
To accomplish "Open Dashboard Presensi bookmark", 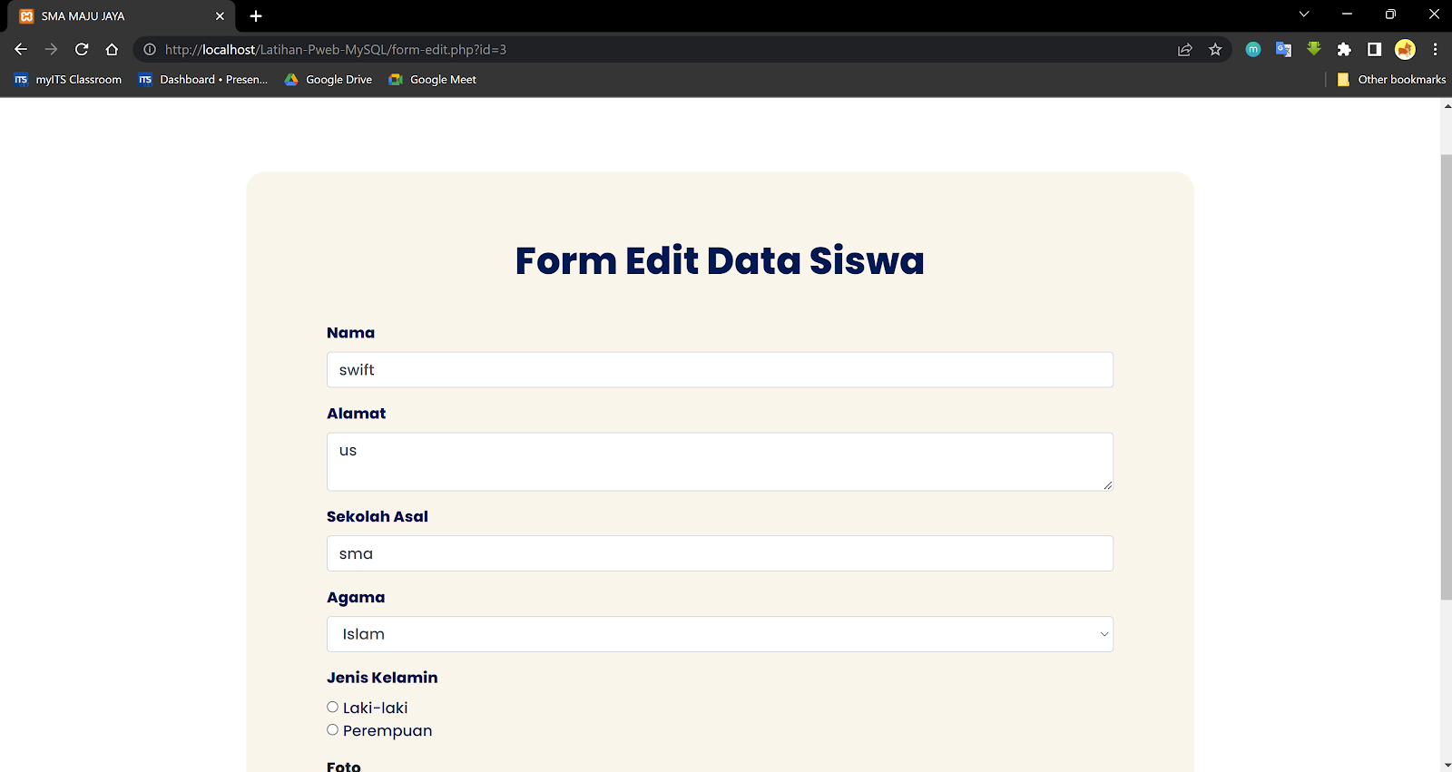I will pyautogui.click(x=203, y=80).
